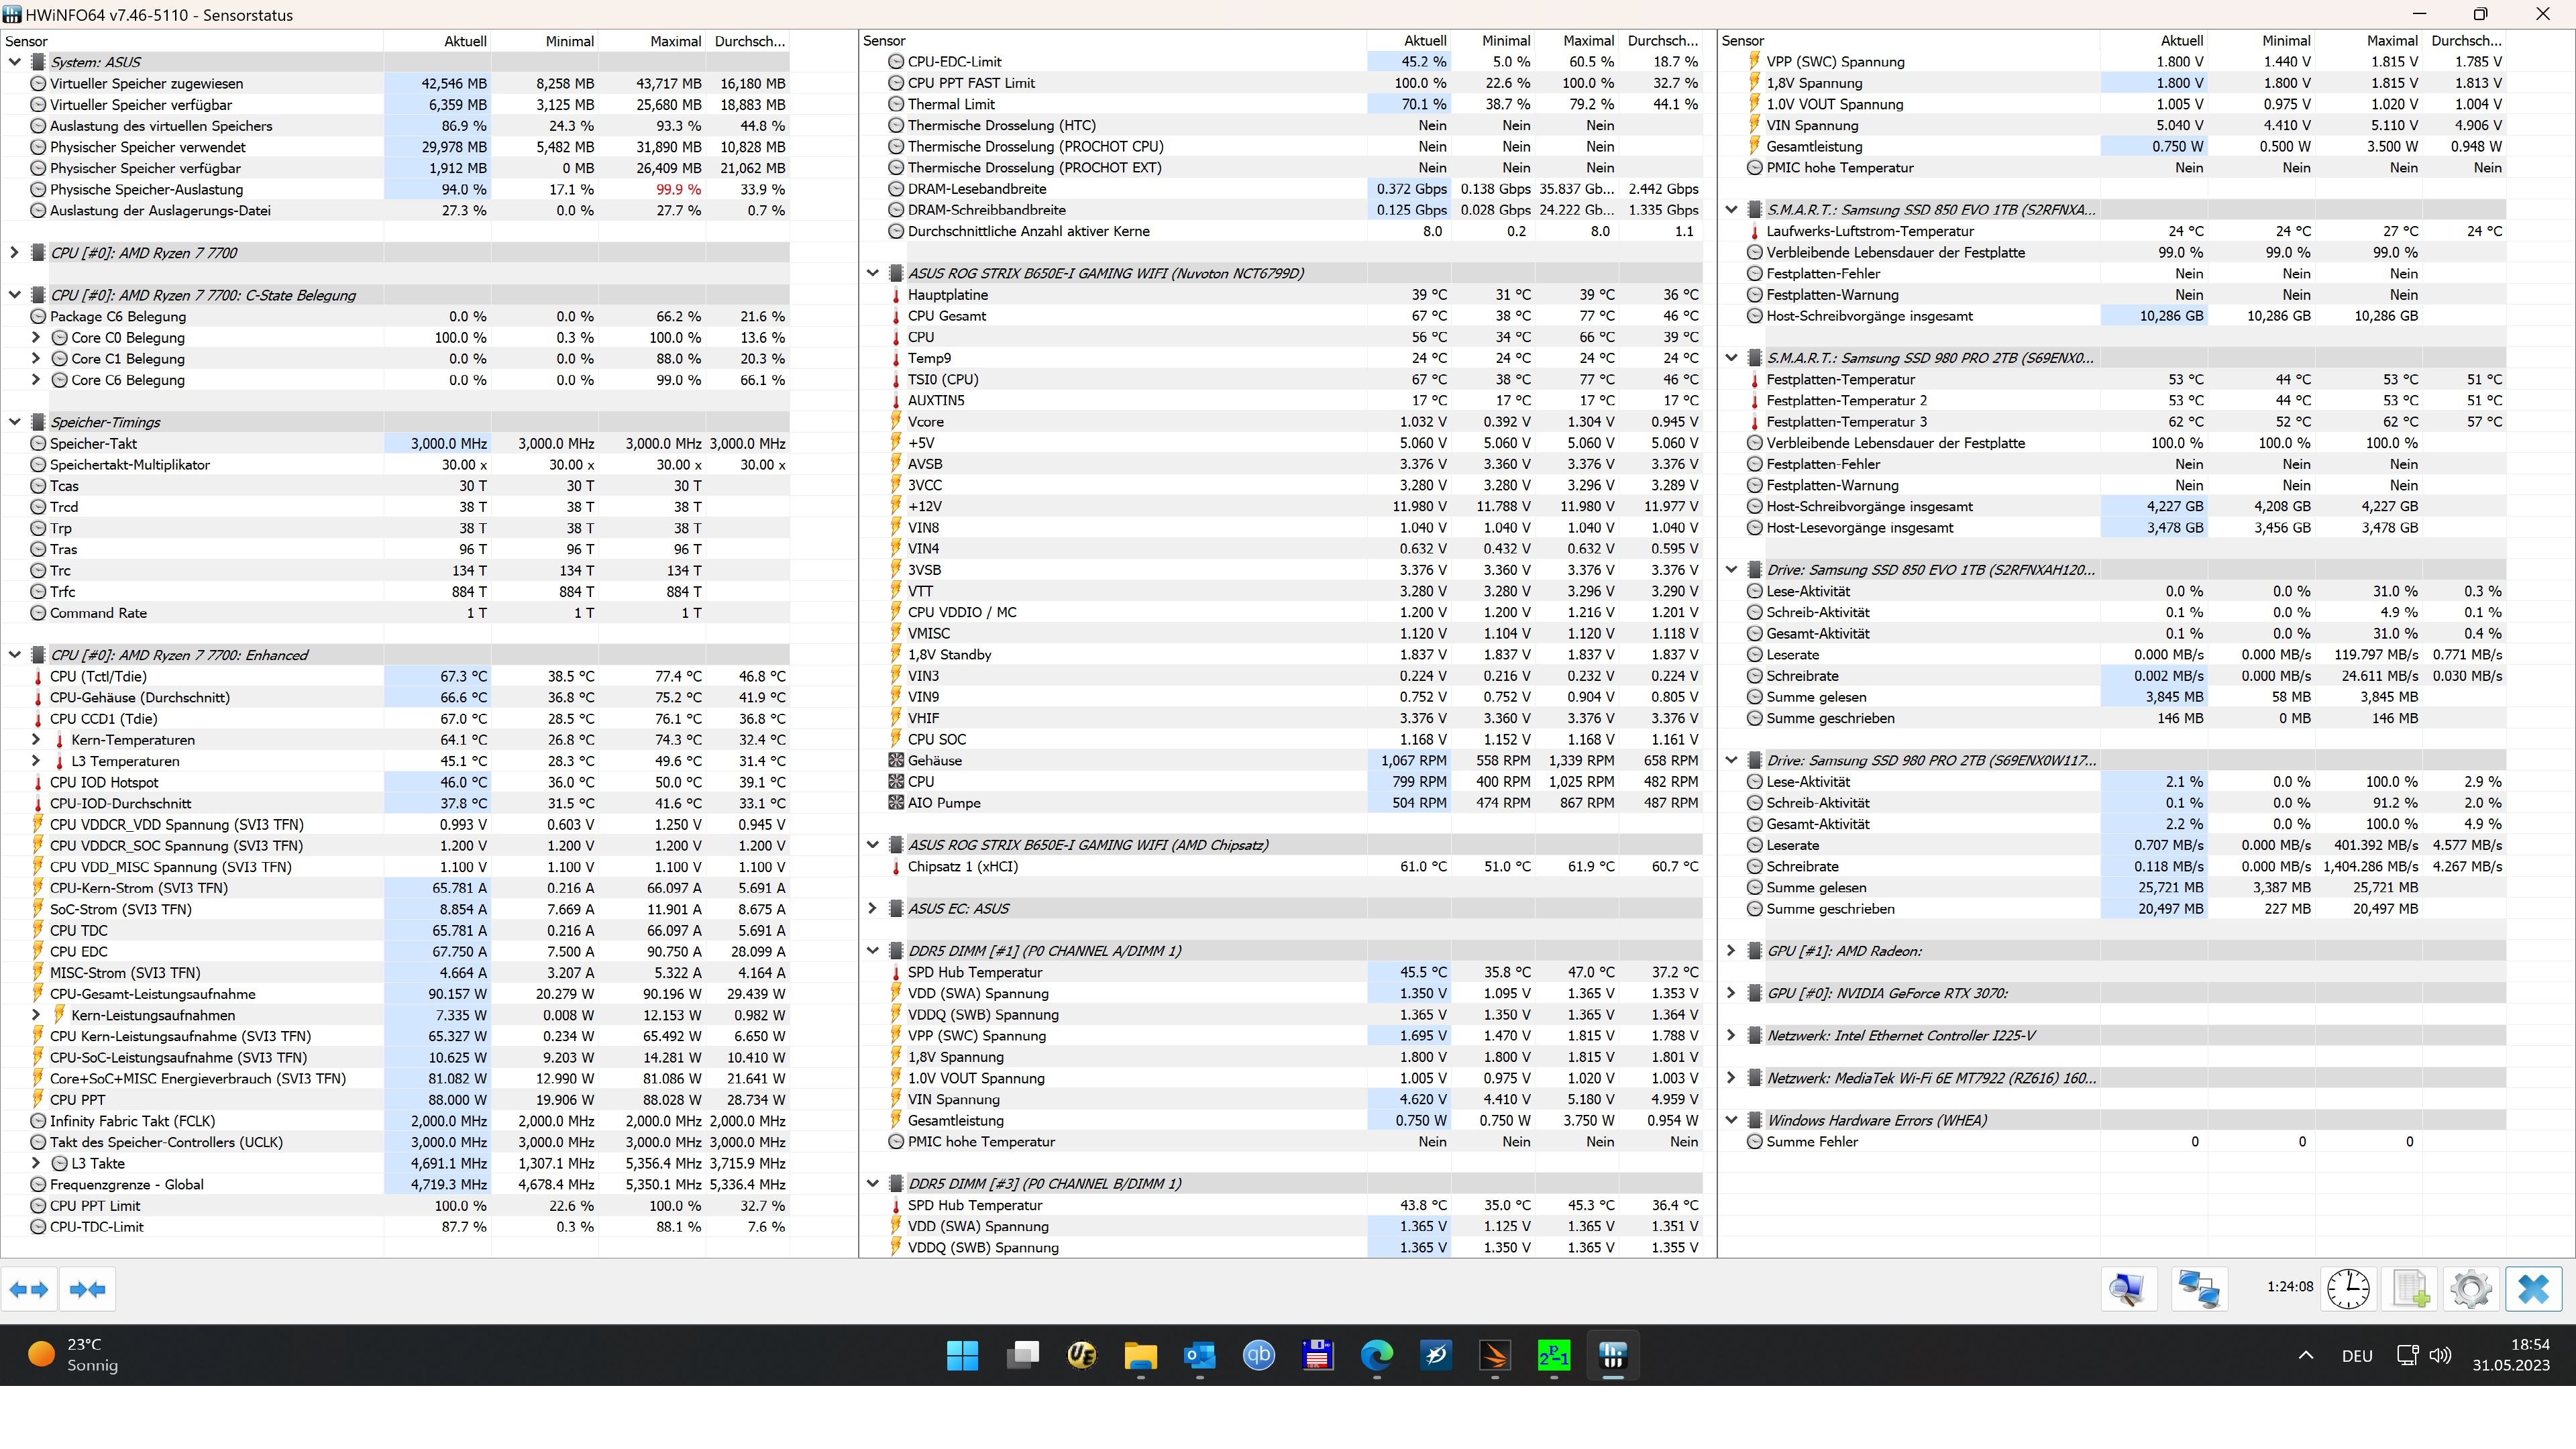Show hidden tray icons chevron
2576x1449 pixels.
(2305, 1356)
